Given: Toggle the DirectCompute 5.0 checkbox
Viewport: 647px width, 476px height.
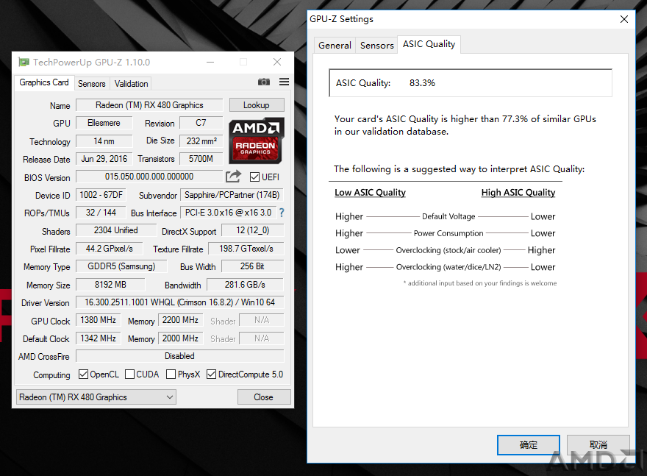Looking at the screenshot, I should (211, 374).
